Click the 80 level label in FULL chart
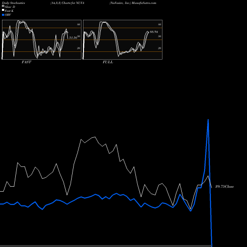 (160, 24)
